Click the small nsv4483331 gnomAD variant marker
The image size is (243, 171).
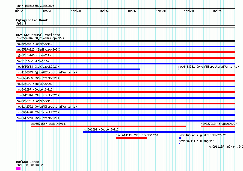[x=179, y=69]
